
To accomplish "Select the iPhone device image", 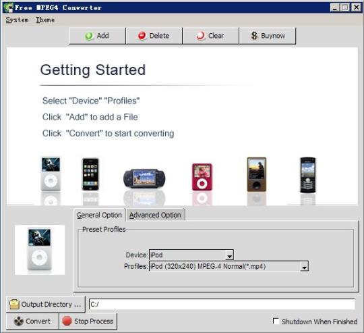I will click(x=90, y=174).
